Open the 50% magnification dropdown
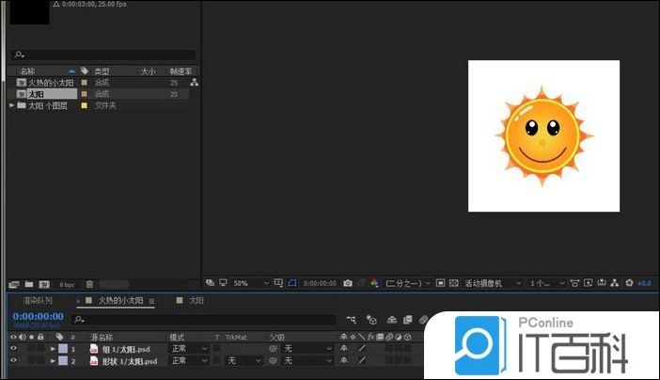 coord(248,283)
